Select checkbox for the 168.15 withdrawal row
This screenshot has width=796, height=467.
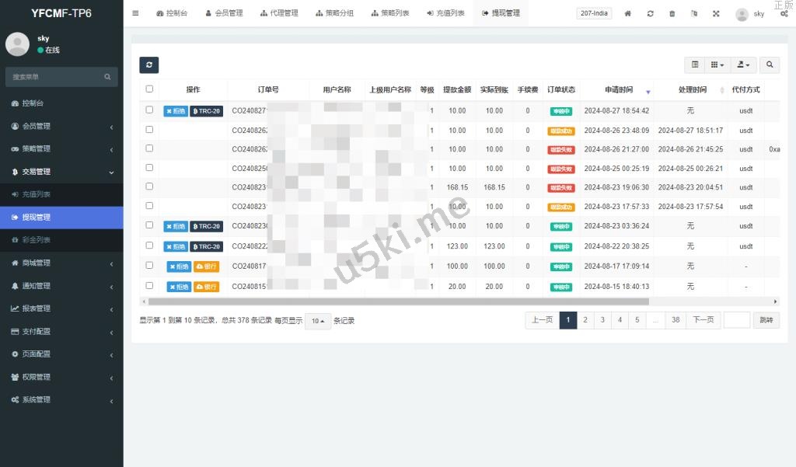[x=149, y=186]
